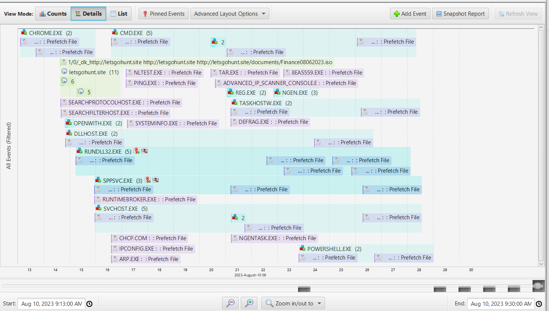Select 8EA5559.EXE Prefetch File event
549x311 pixels.
[324, 73]
